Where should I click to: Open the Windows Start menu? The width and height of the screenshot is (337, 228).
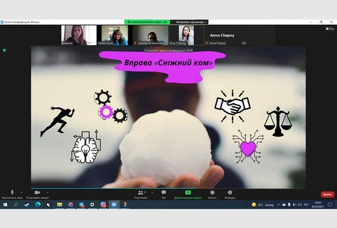[x=5, y=205]
